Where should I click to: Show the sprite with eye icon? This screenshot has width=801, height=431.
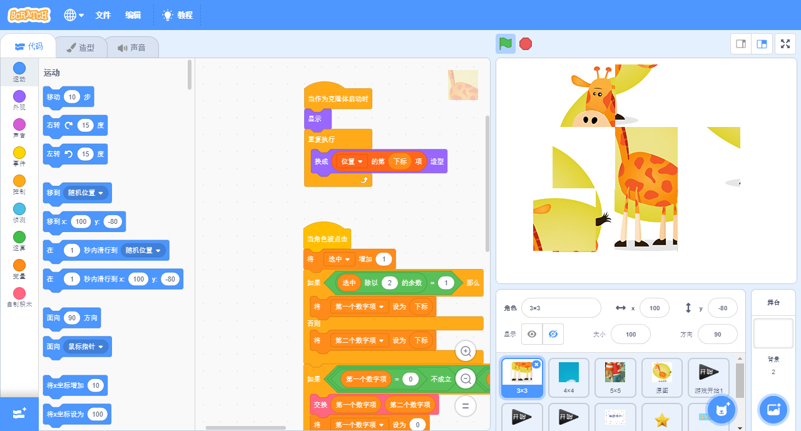click(x=532, y=334)
